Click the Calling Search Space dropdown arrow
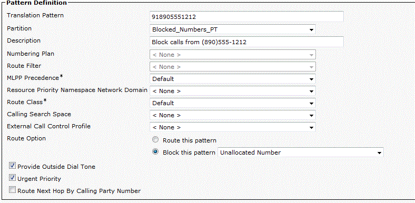Image resolution: width=415 pixels, height=203 pixels. pos(312,116)
